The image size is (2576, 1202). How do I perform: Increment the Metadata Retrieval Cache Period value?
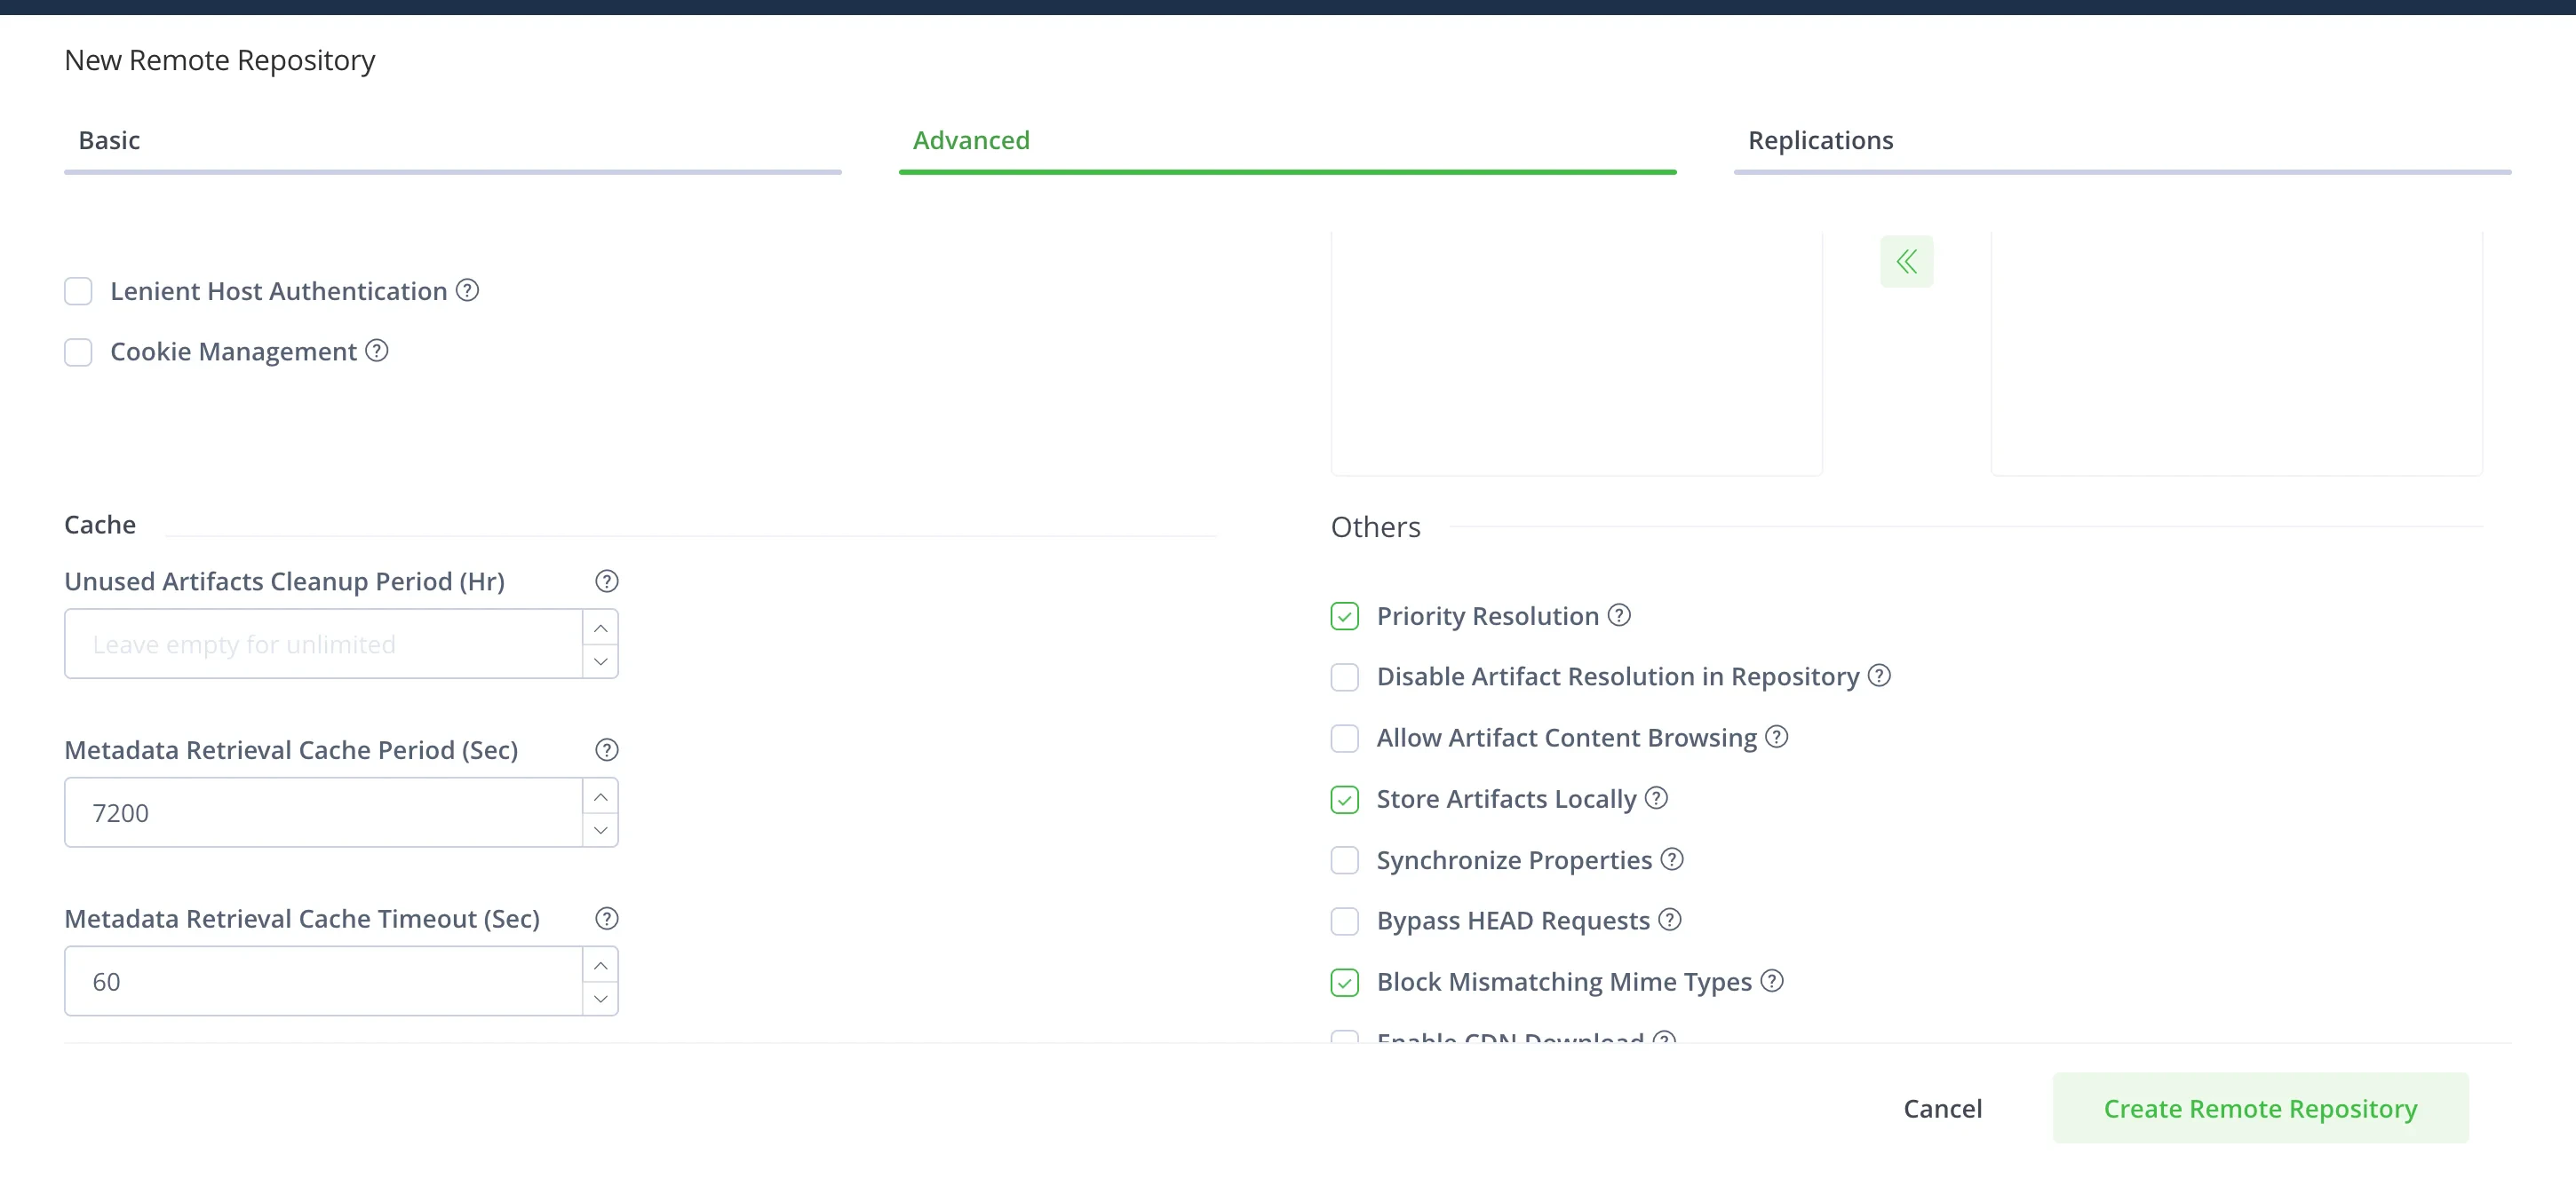600,796
